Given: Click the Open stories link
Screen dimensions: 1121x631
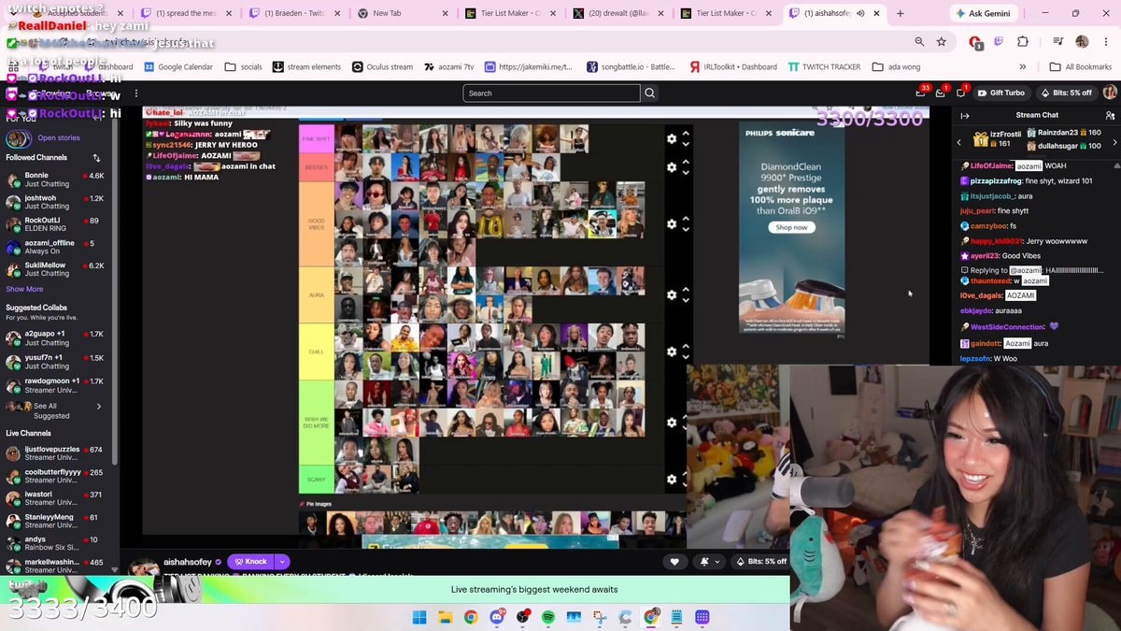Looking at the screenshot, I should (x=59, y=137).
